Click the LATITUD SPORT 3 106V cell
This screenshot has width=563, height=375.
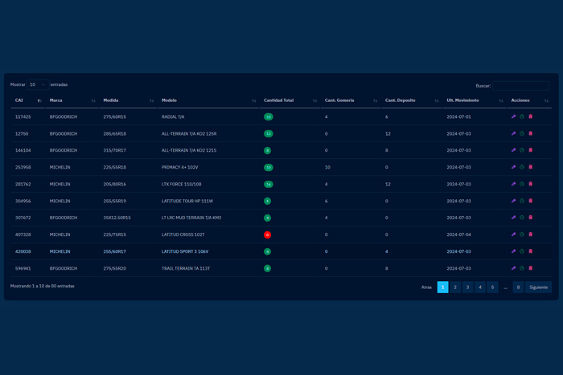tap(185, 251)
